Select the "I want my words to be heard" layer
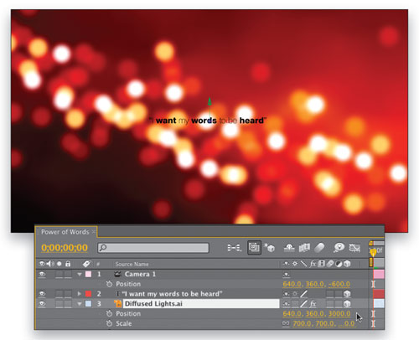 click(x=172, y=294)
